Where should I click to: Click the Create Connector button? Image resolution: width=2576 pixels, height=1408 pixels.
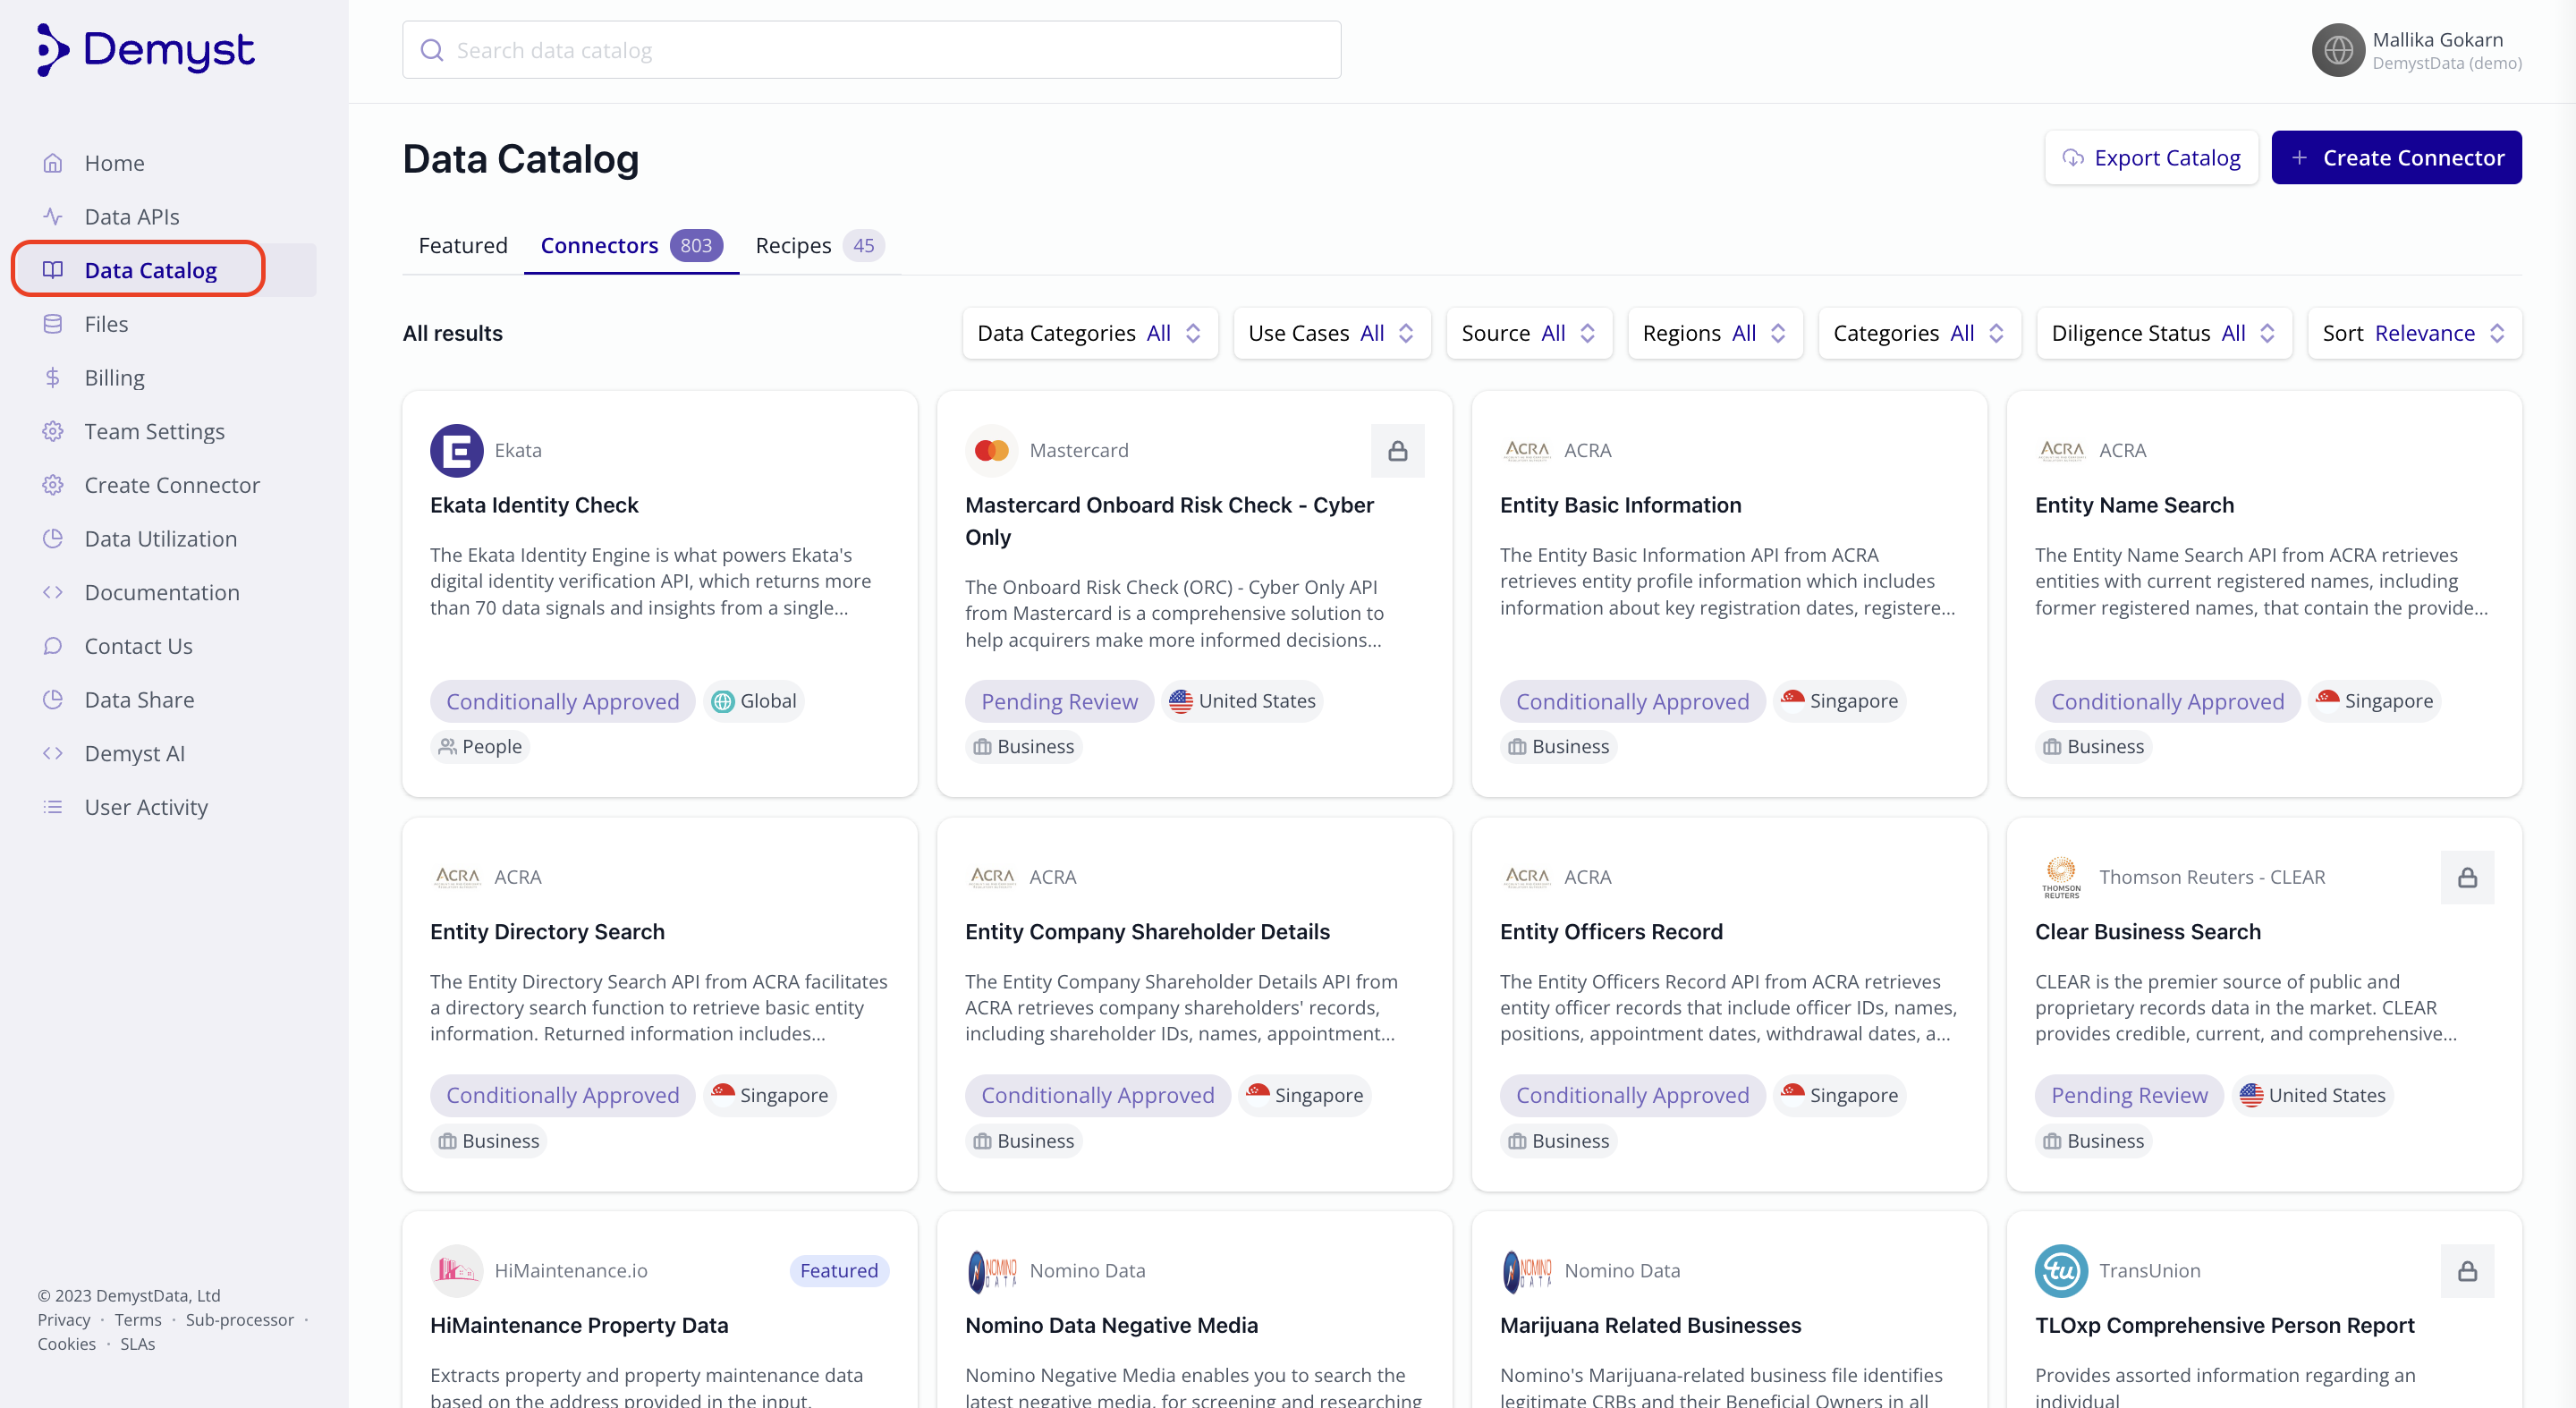click(x=2396, y=158)
